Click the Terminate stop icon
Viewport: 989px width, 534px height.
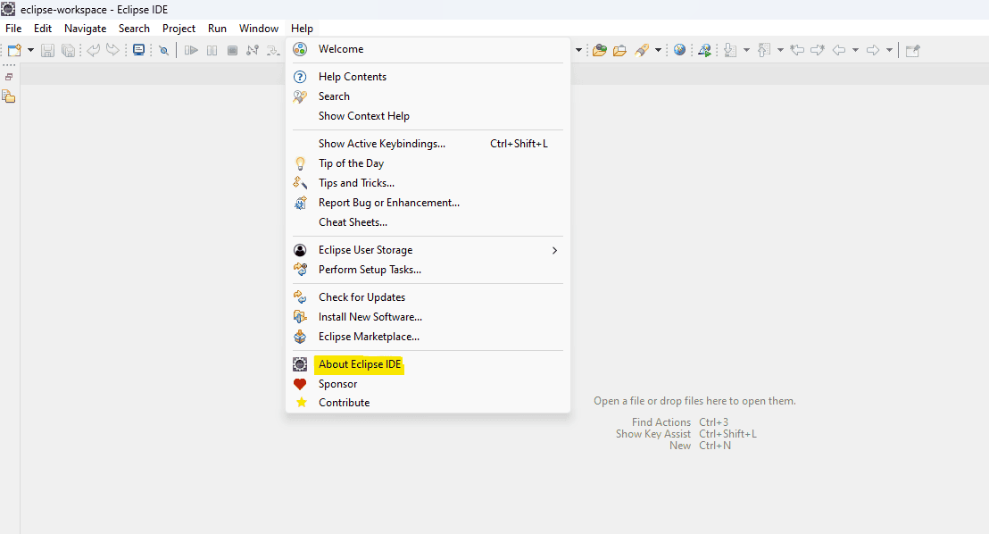tap(232, 51)
